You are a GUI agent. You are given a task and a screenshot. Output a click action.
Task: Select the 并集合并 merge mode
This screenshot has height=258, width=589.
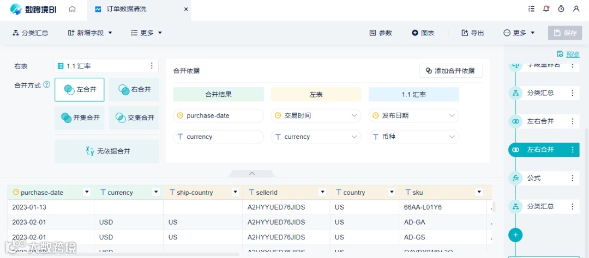[80, 118]
